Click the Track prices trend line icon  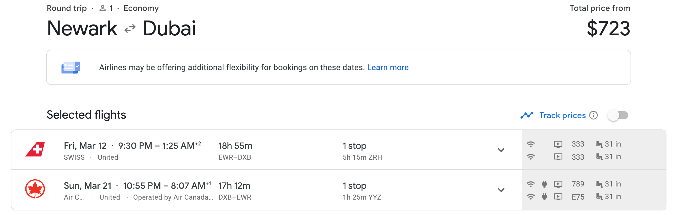pos(526,115)
